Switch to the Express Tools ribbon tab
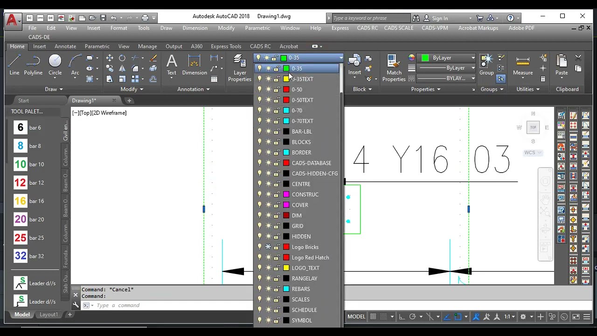597x336 pixels. (x=226, y=46)
